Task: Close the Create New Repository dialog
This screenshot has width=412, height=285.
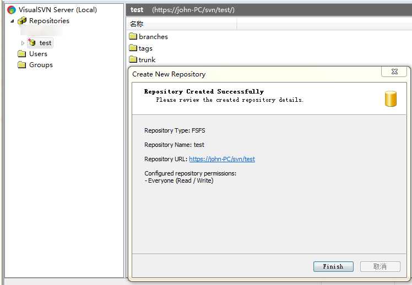Action: click(394, 72)
